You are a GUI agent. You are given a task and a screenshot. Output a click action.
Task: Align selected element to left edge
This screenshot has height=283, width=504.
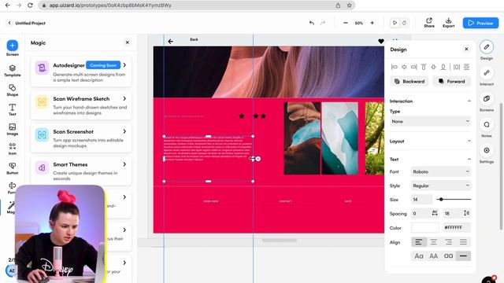[394, 67]
